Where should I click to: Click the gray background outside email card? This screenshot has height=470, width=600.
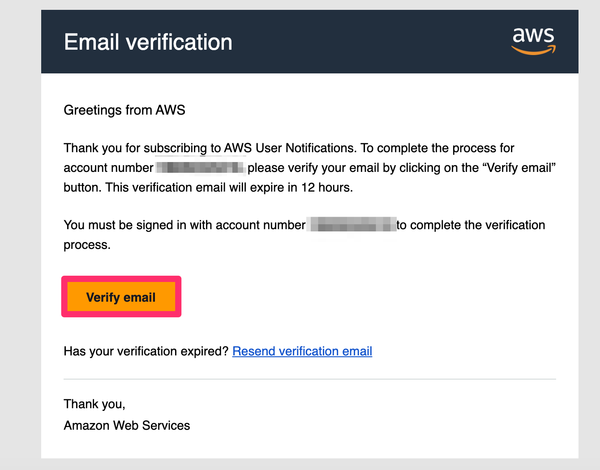20,235
